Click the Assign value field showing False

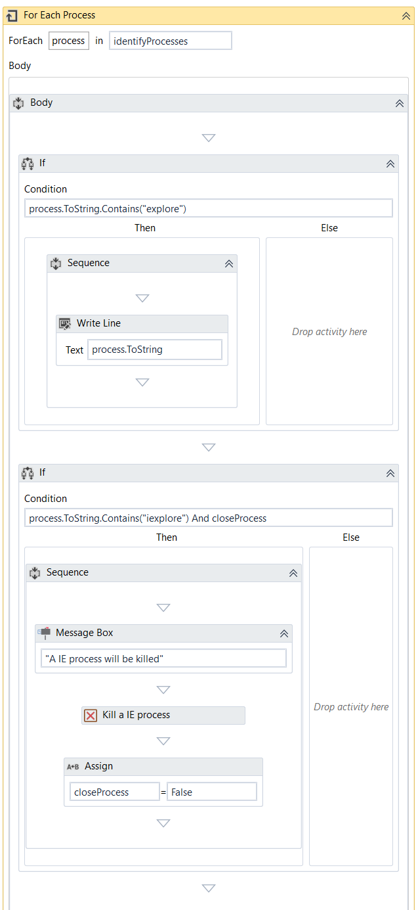[211, 792]
